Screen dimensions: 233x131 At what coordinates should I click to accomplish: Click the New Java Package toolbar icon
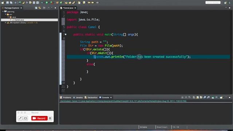pyautogui.click(x=57, y=3)
